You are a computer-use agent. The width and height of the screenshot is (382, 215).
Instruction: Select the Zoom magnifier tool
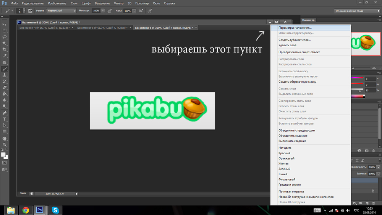5,145
